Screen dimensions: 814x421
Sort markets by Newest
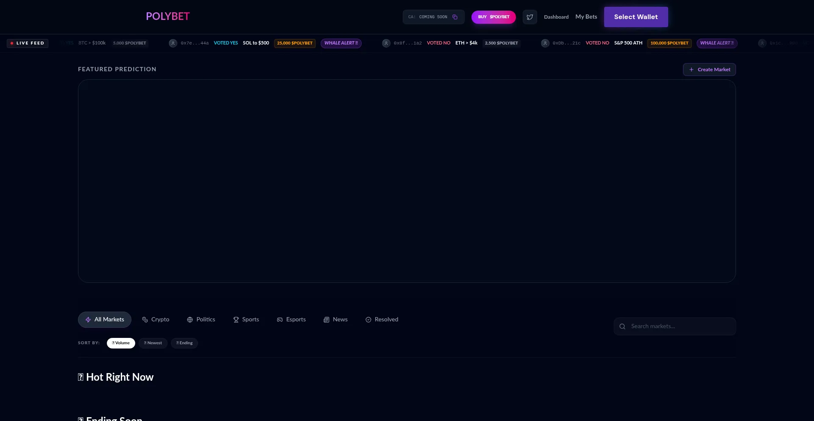point(153,343)
